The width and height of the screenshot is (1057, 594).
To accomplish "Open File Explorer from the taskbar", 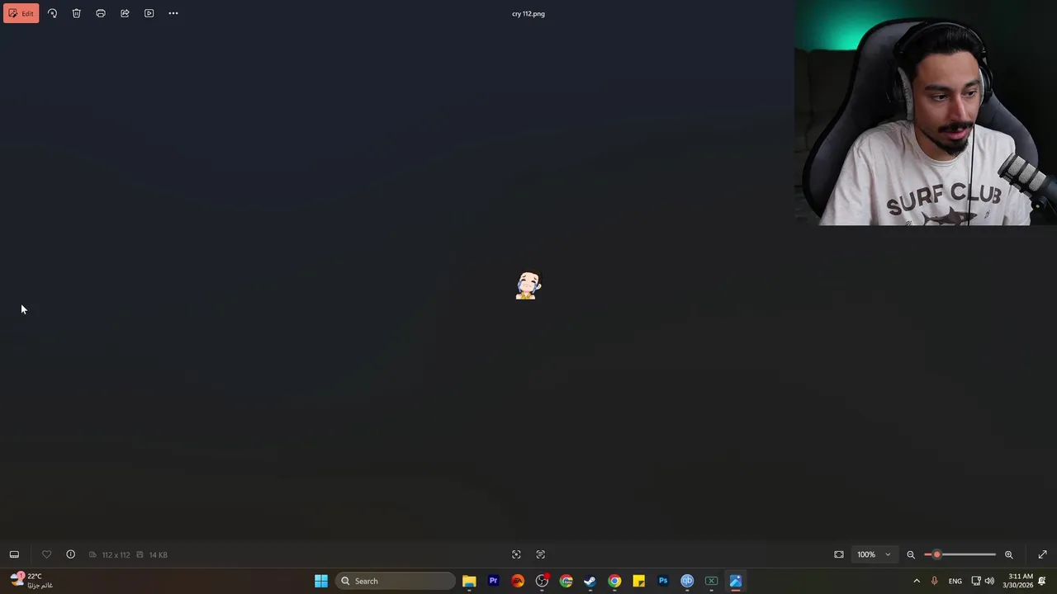I will 469,581.
